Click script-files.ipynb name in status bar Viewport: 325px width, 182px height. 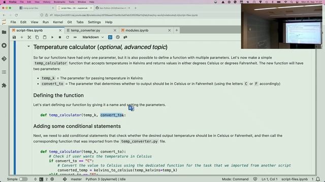coord(295,179)
